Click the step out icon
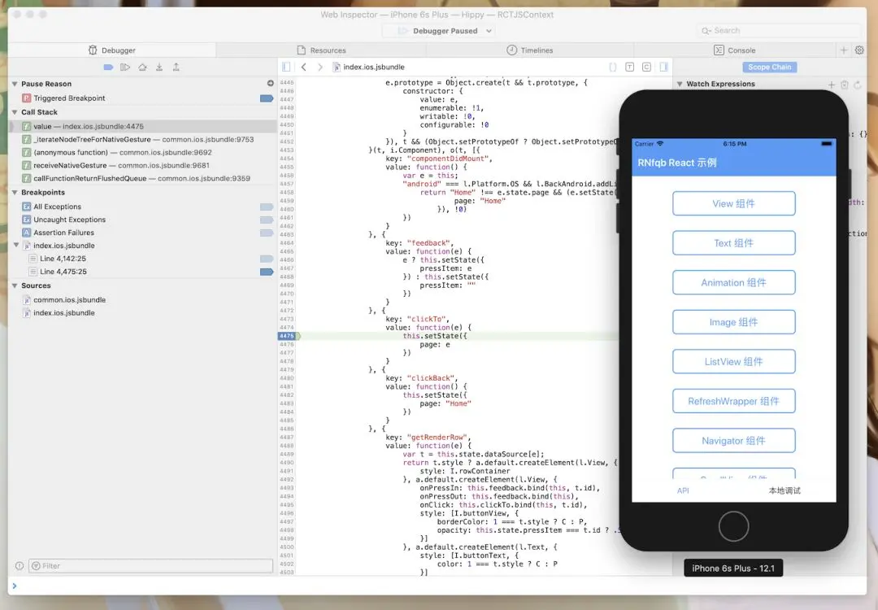The image size is (878, 610). [176, 68]
